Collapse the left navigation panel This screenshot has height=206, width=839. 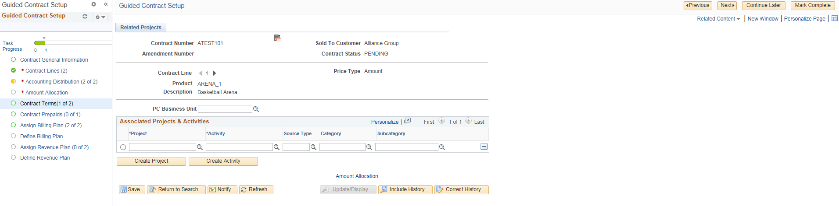[x=106, y=4]
